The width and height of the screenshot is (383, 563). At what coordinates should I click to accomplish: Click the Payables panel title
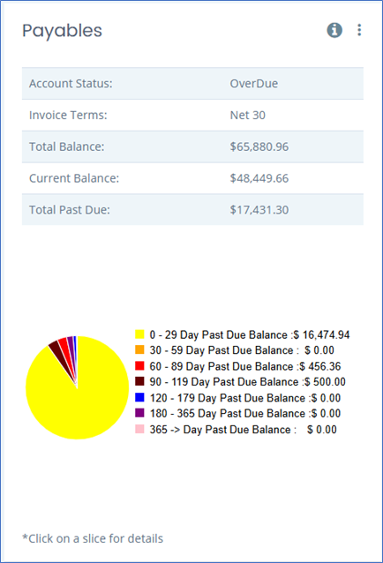click(62, 31)
